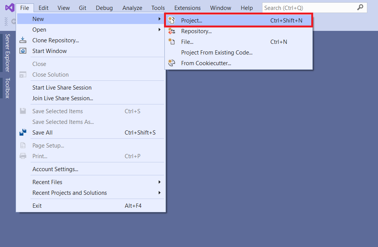Choose Project... in the New submenu
378x247 pixels.
click(238, 21)
